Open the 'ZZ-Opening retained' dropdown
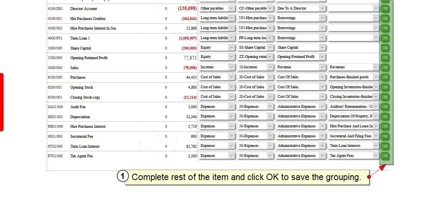Viewport: 436px width, 200px height. tap(270, 57)
